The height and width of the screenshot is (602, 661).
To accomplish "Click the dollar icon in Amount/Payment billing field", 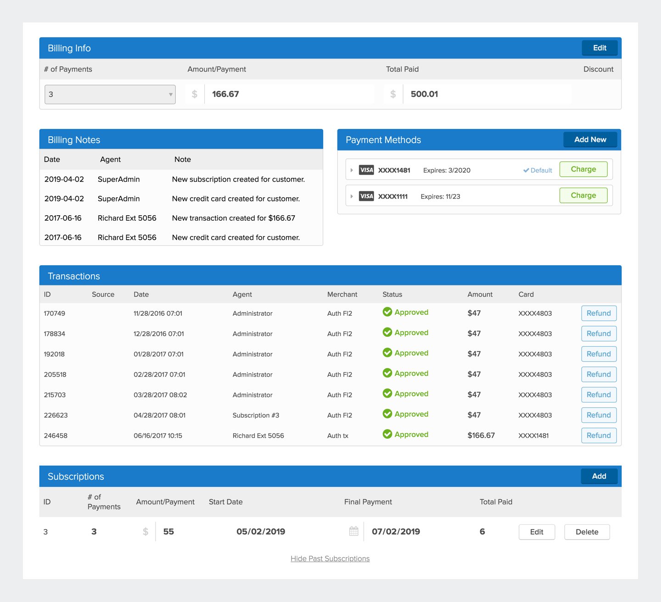I will pos(195,94).
